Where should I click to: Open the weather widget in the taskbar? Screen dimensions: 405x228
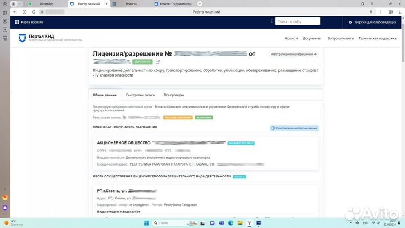tap(13, 223)
